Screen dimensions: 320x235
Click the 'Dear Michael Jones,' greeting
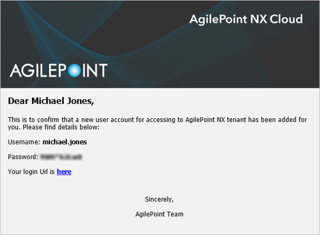click(x=51, y=101)
